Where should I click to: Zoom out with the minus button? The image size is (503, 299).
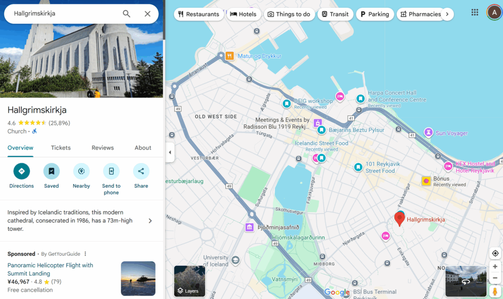495,278
